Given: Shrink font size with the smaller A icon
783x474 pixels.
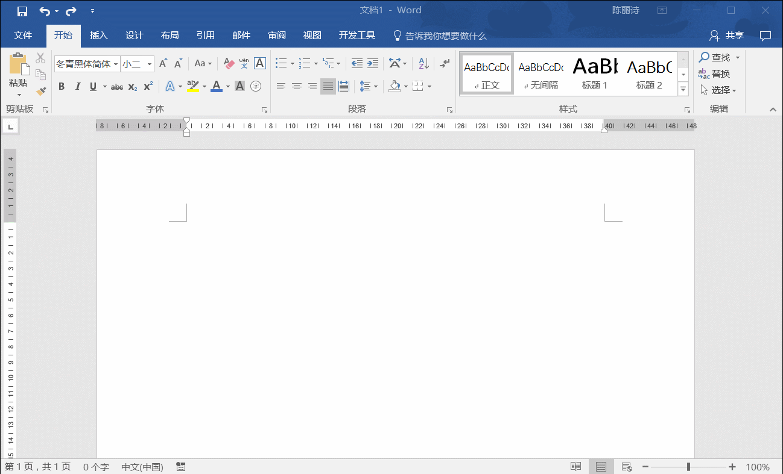Looking at the screenshot, I should point(178,63).
